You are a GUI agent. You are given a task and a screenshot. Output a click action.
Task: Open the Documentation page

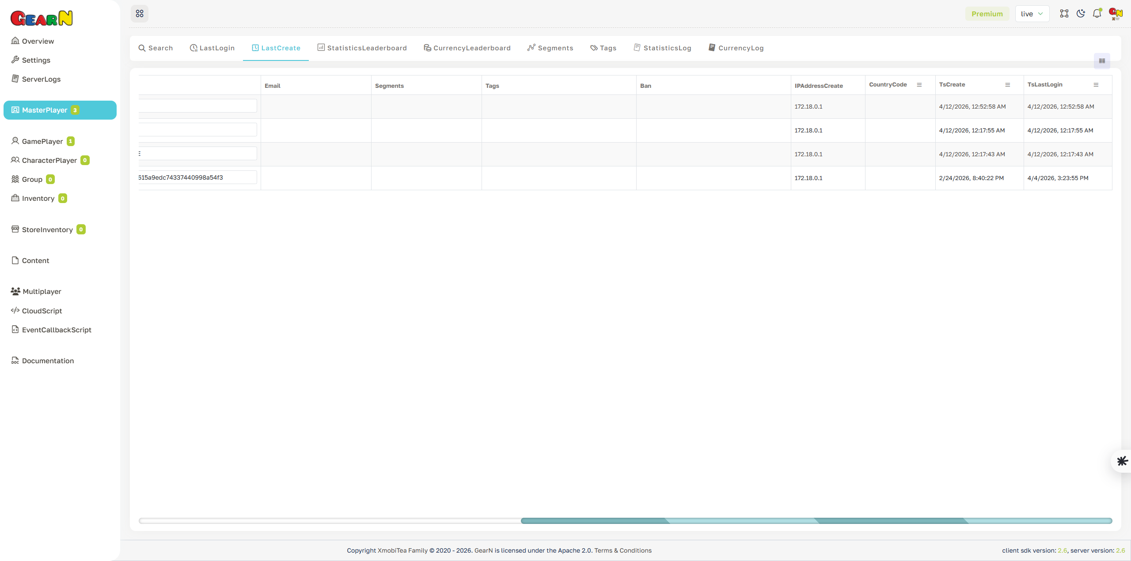click(47, 361)
